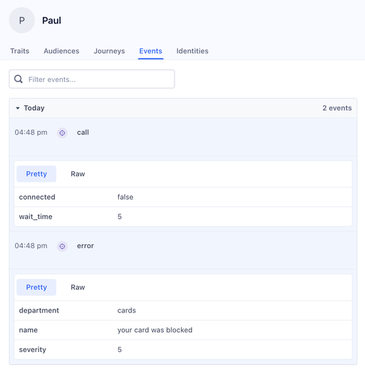This screenshot has width=365, height=371.
Task: Click the 2 events count label
Action: click(337, 108)
